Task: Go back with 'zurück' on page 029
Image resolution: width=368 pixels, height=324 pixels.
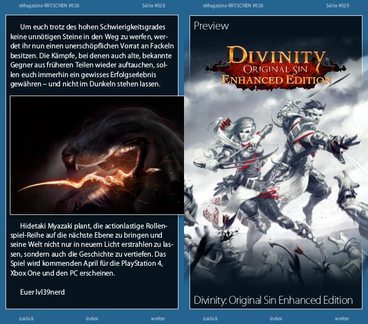Action: coord(210,318)
